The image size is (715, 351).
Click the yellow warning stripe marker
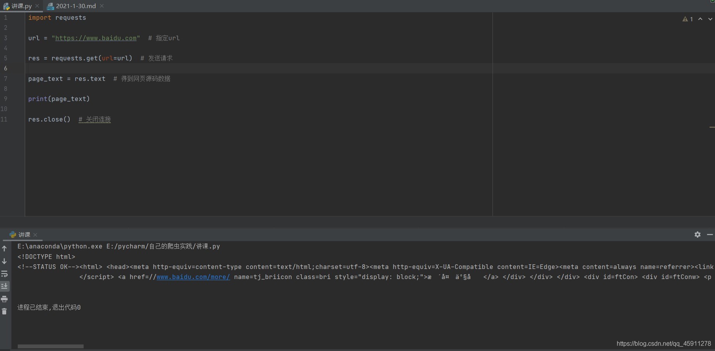pyautogui.click(x=712, y=127)
